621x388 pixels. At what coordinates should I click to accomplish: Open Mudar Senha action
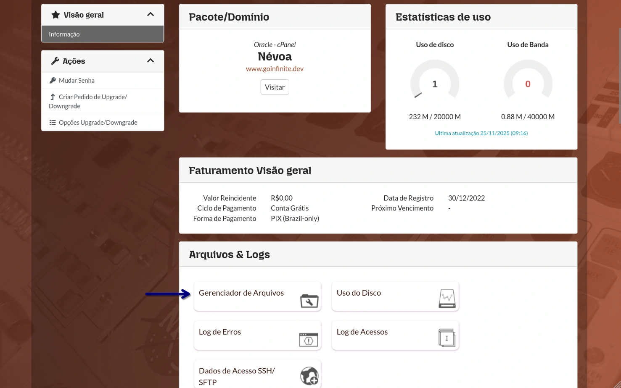(x=77, y=81)
